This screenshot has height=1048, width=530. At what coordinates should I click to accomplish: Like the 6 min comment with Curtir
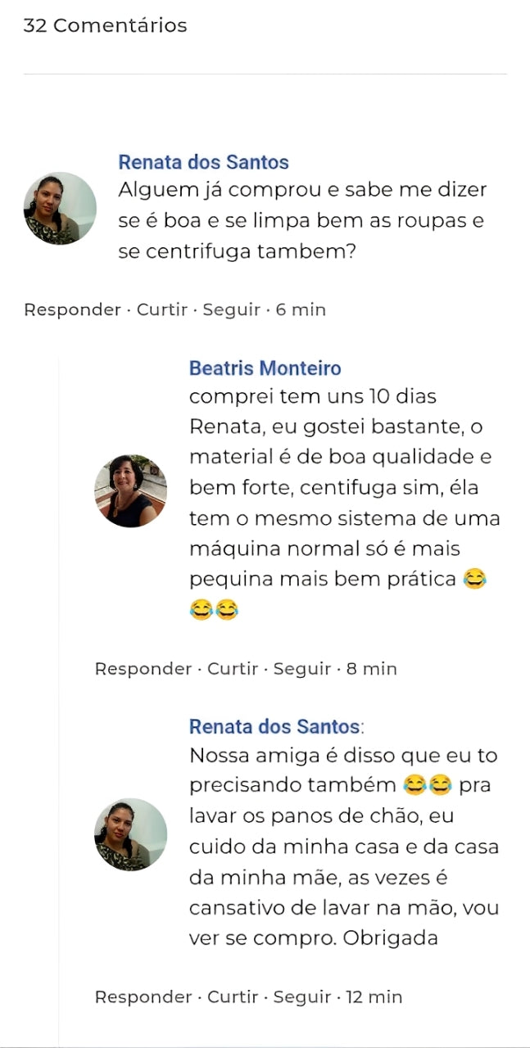[161, 309]
